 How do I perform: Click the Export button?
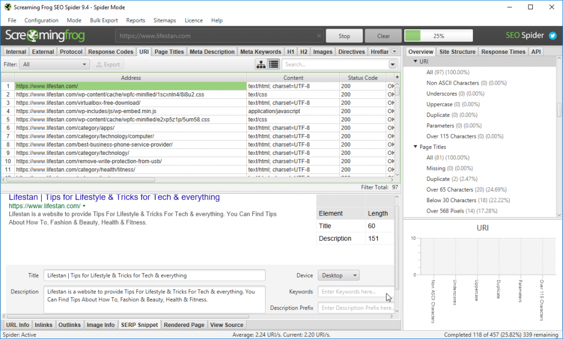pos(108,65)
